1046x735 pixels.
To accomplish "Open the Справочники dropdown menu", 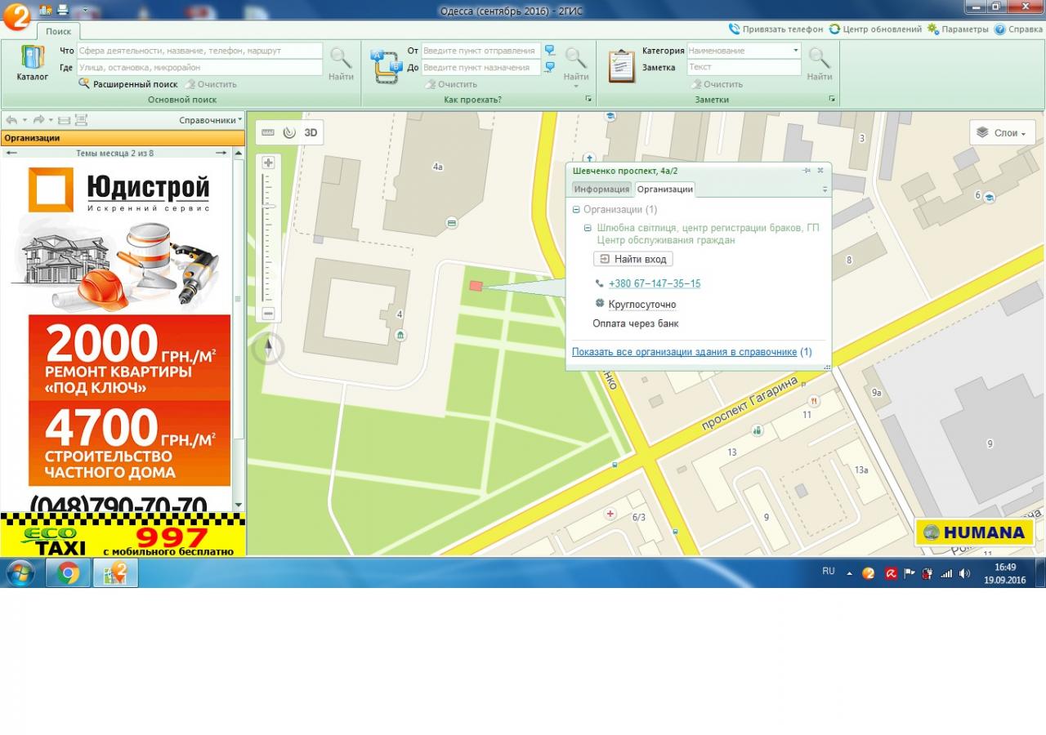I will pos(210,120).
